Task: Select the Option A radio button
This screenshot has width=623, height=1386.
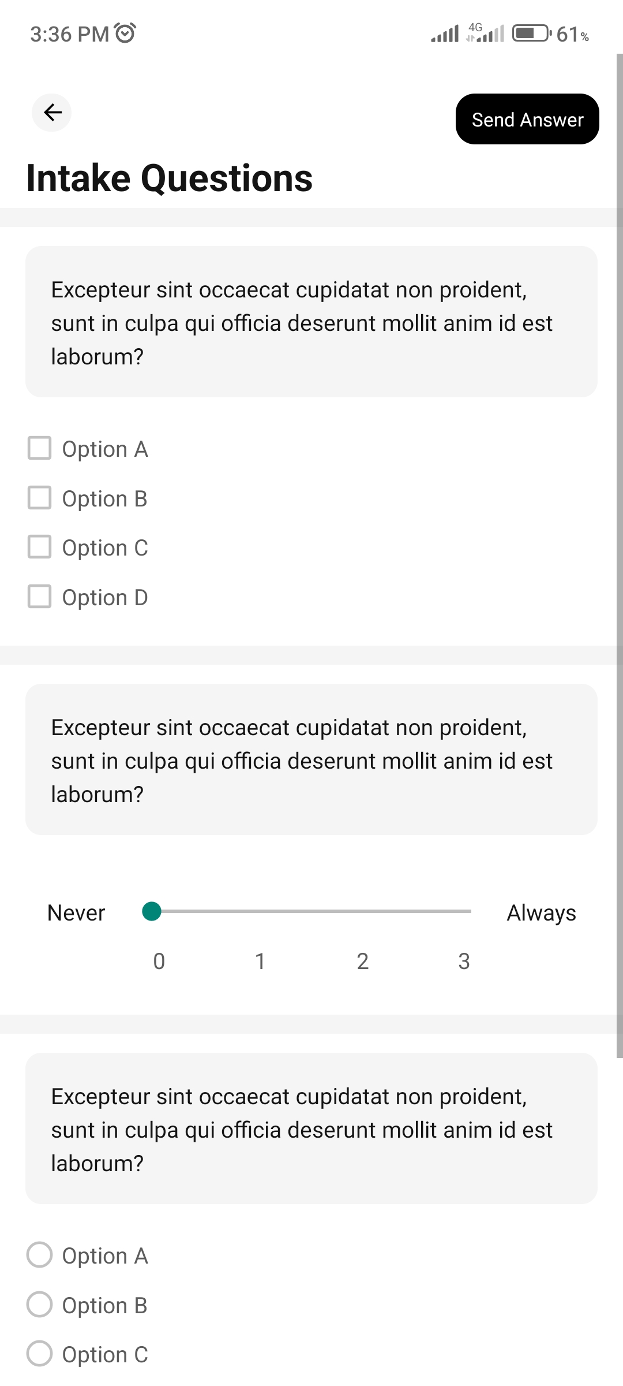Action: point(39,1255)
